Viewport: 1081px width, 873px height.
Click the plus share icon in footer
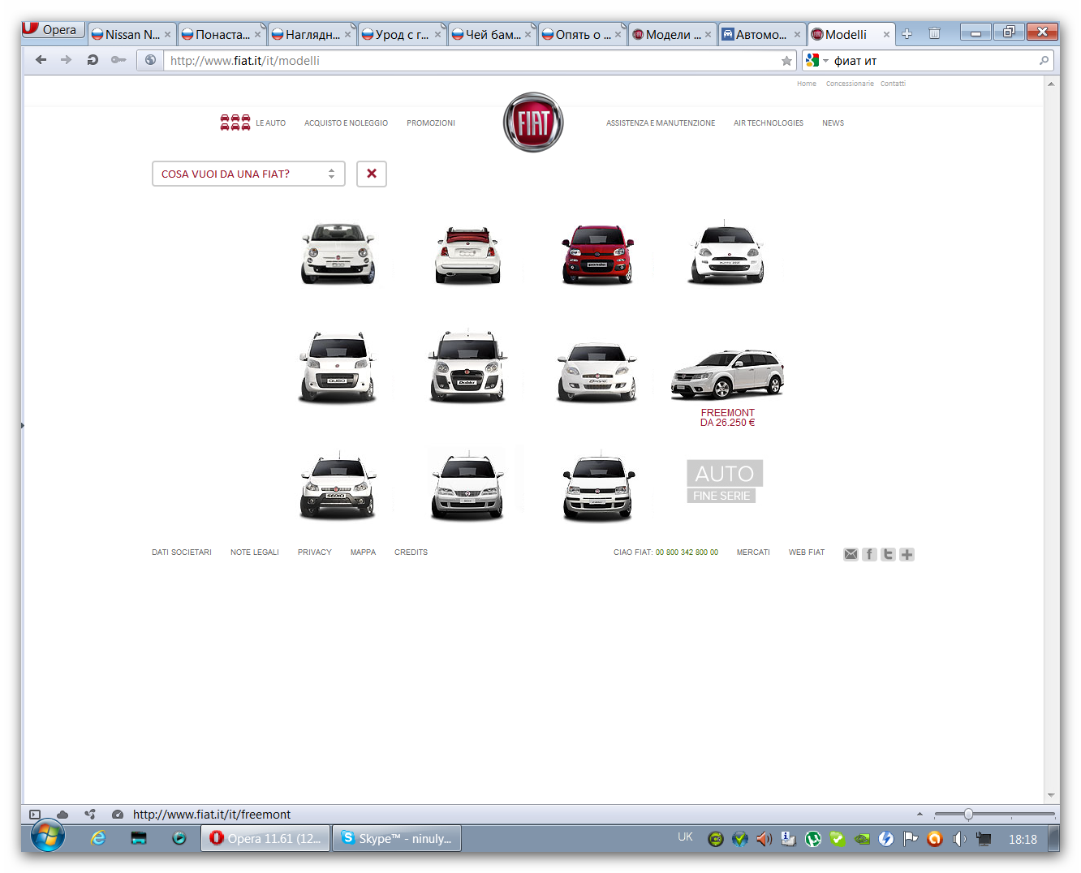point(907,554)
